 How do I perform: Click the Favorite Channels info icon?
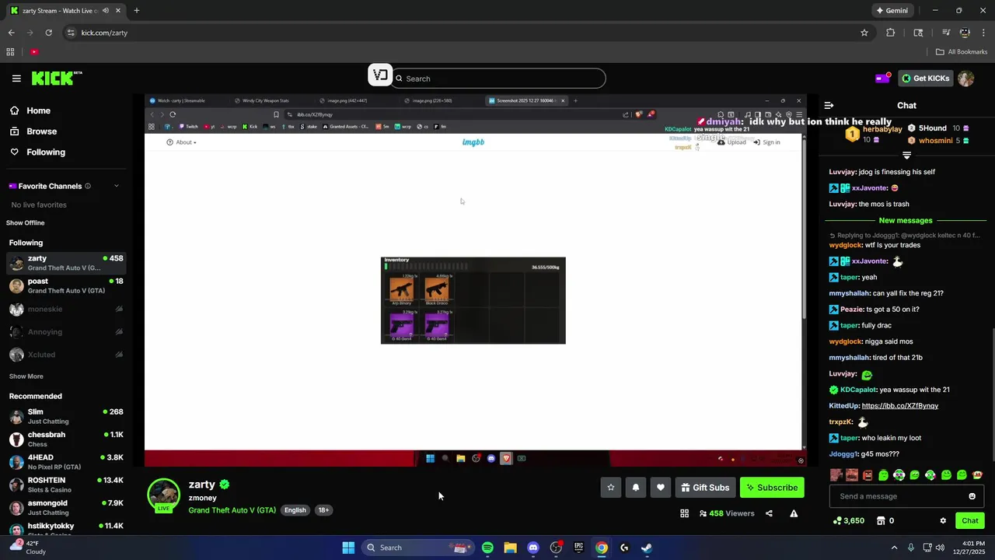88,187
